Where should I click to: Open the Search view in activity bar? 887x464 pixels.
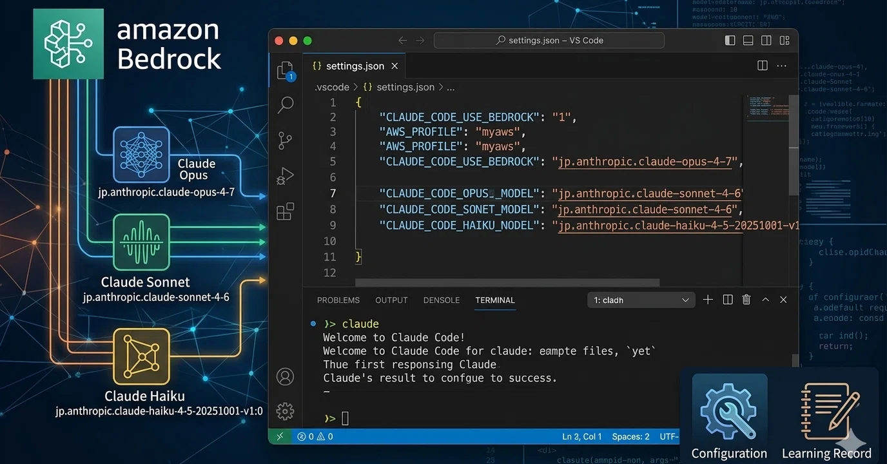(x=285, y=105)
